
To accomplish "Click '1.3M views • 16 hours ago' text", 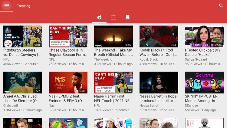I will tap(23, 110).
